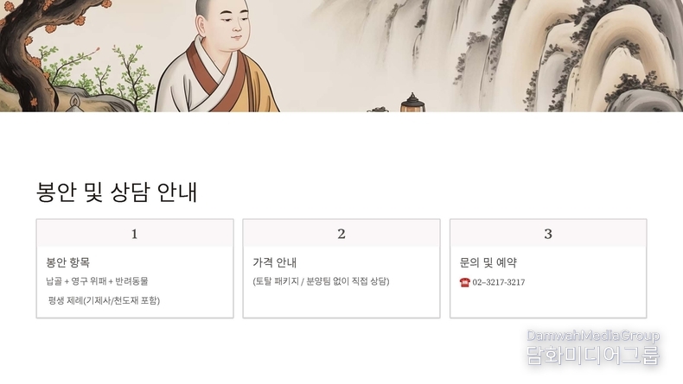Click the number 2 card header
The width and height of the screenshot is (683, 384).
[x=341, y=234]
